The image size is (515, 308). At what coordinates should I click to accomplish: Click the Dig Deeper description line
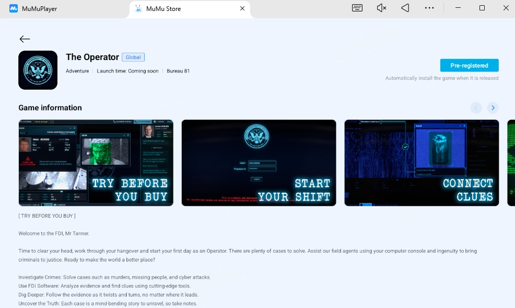point(109,295)
